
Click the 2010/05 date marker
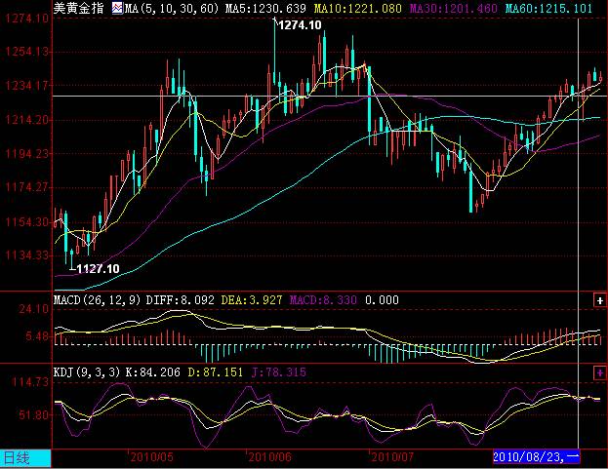click(x=151, y=457)
